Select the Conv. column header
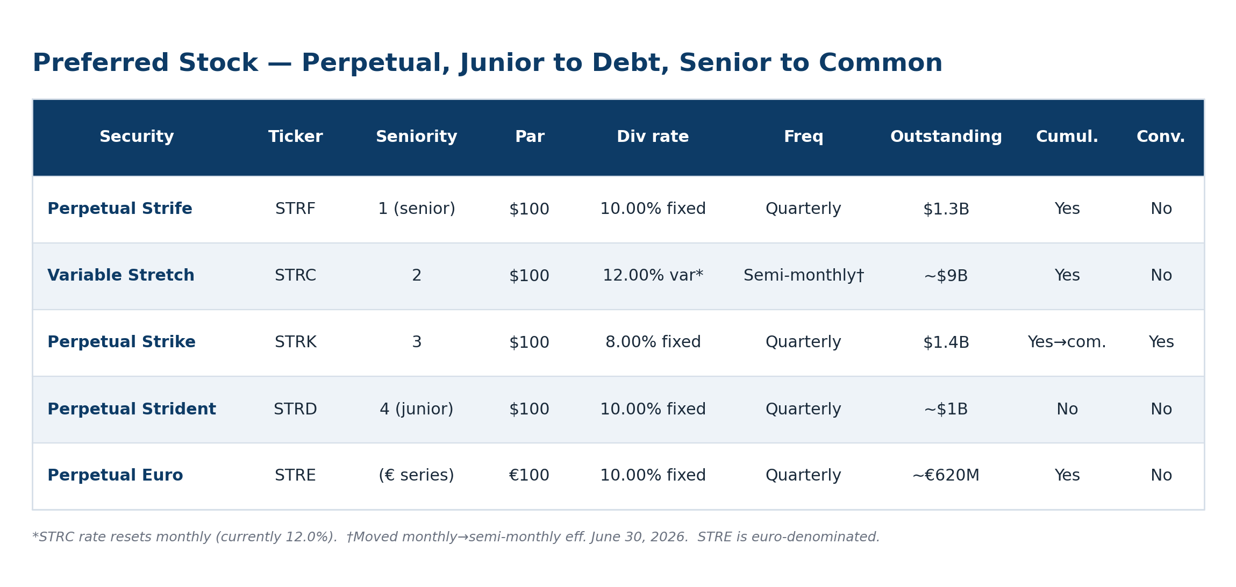Image resolution: width=1236 pixels, height=587 pixels. pos(1161,137)
